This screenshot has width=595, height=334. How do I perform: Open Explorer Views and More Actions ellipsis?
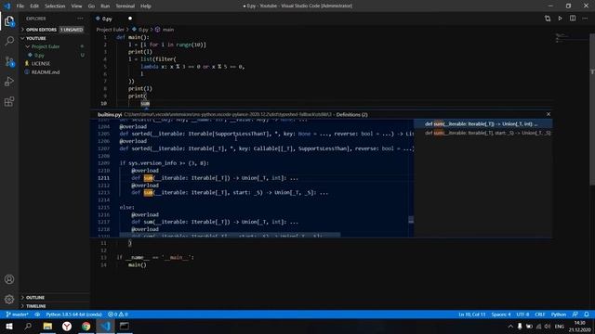(80, 19)
